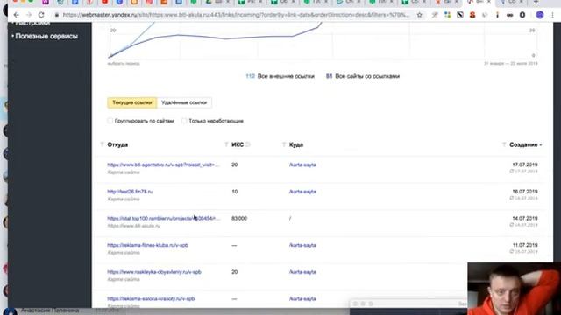Open the reklama-salona-krasoty.ru source link
Viewport: 561px width, 315px height.
pos(151,298)
